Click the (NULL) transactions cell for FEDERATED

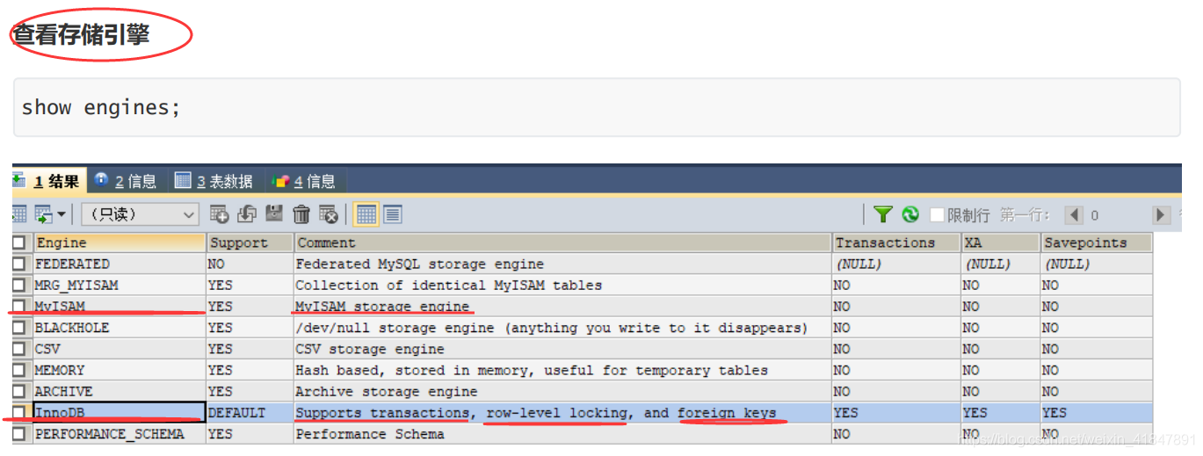(x=896, y=264)
